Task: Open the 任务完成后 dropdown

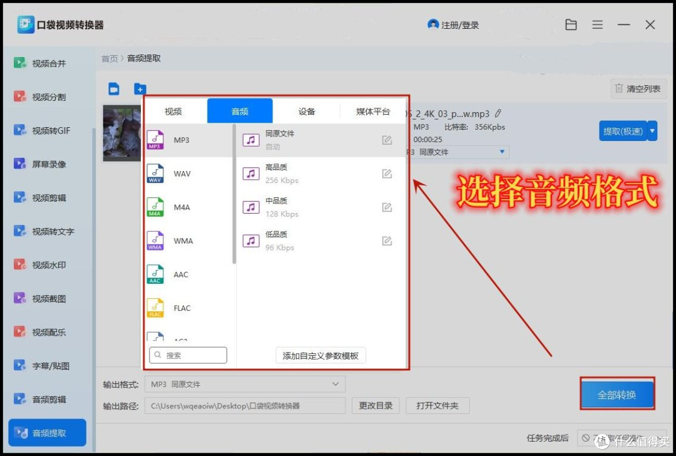Action: [x=622, y=438]
